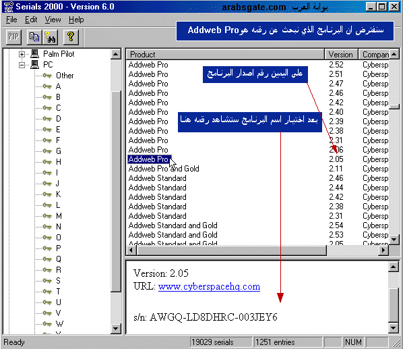This screenshot has height=349, width=403.
Task: Select the tree letter L
Action: click(x=58, y=205)
